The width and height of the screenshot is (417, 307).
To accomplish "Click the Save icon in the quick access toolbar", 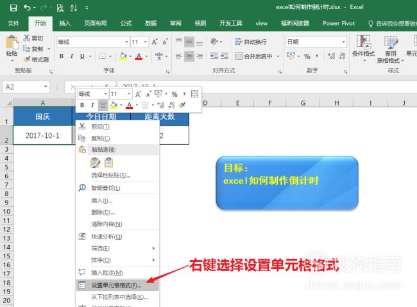I will click(x=13, y=8).
